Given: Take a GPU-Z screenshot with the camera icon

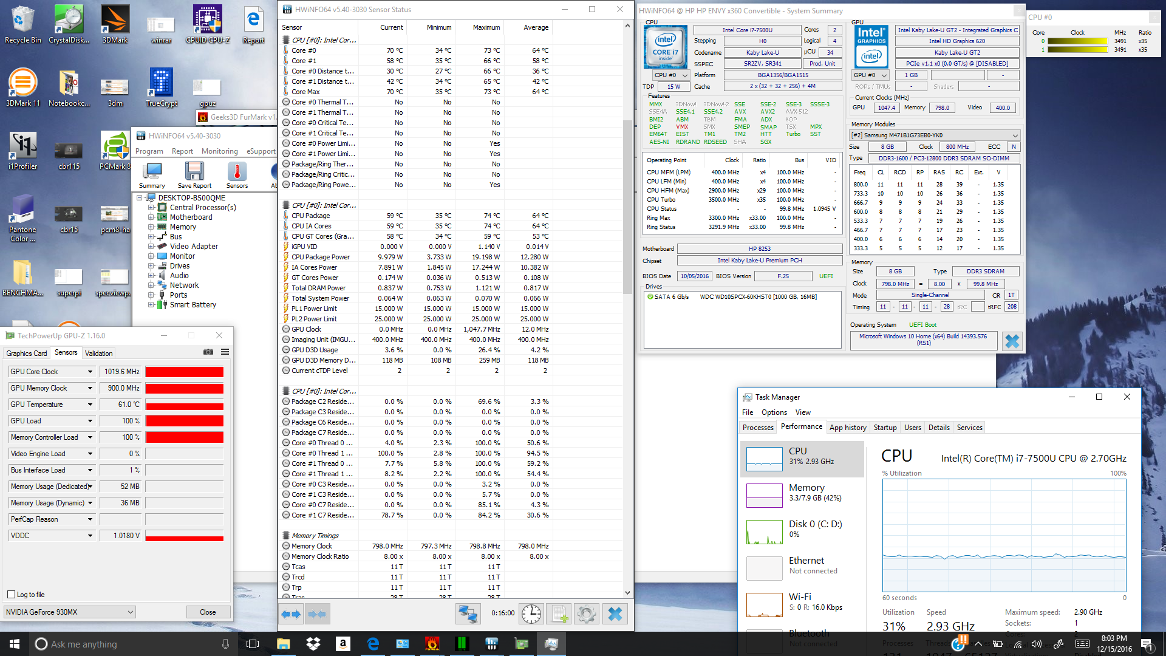Looking at the screenshot, I should pos(208,352).
